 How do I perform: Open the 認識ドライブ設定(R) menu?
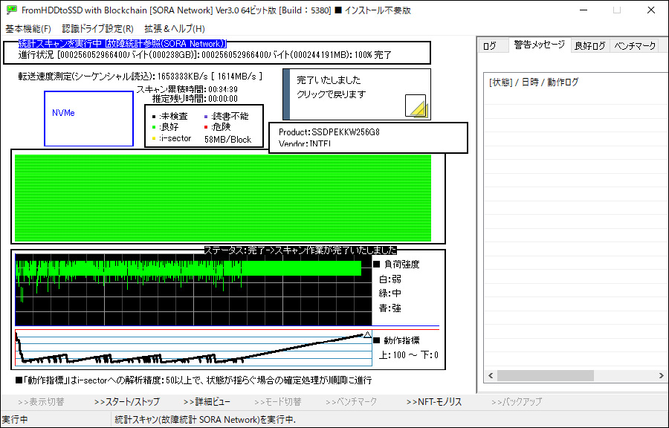tap(97, 28)
